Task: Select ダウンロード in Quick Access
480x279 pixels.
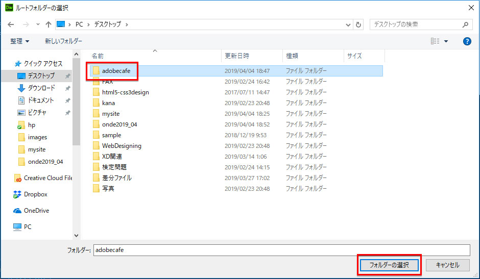Action: (x=41, y=88)
